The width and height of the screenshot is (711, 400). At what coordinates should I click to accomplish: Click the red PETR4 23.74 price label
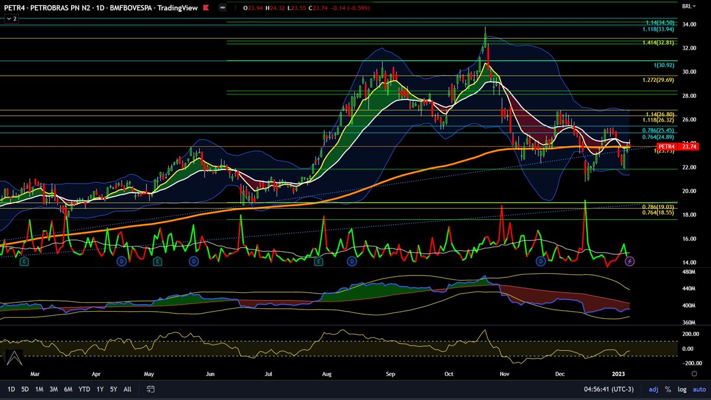pos(677,146)
